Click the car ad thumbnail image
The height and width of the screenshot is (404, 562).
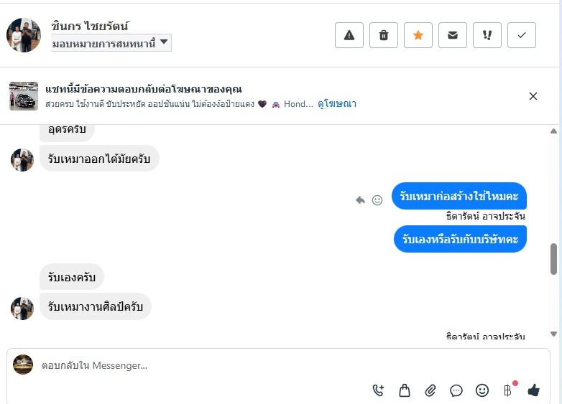tap(24, 96)
